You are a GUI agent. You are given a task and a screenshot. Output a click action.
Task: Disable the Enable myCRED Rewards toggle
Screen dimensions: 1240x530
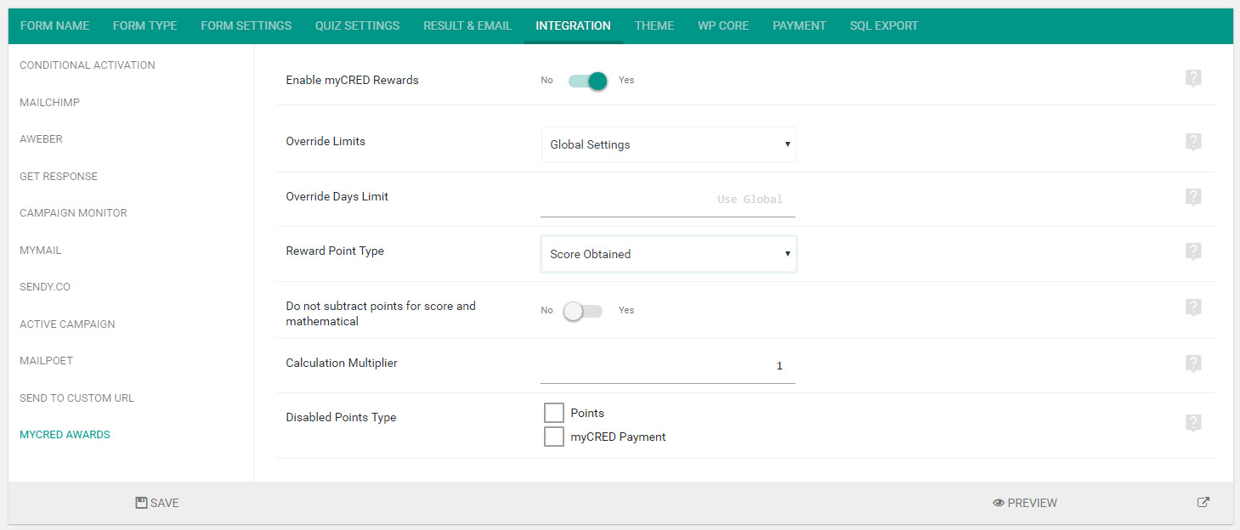[x=586, y=80]
